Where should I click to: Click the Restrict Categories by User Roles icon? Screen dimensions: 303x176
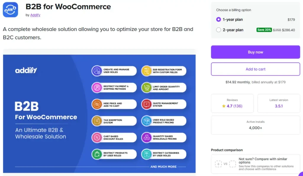point(146,154)
